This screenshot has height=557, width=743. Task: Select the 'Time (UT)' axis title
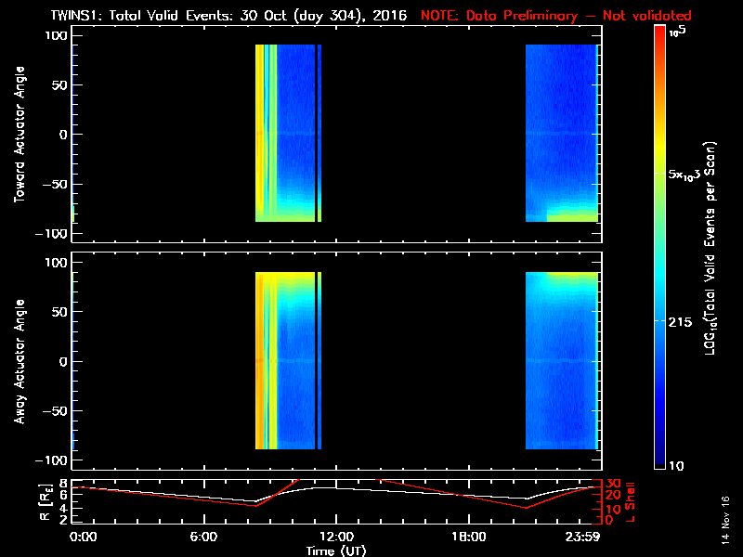336,551
